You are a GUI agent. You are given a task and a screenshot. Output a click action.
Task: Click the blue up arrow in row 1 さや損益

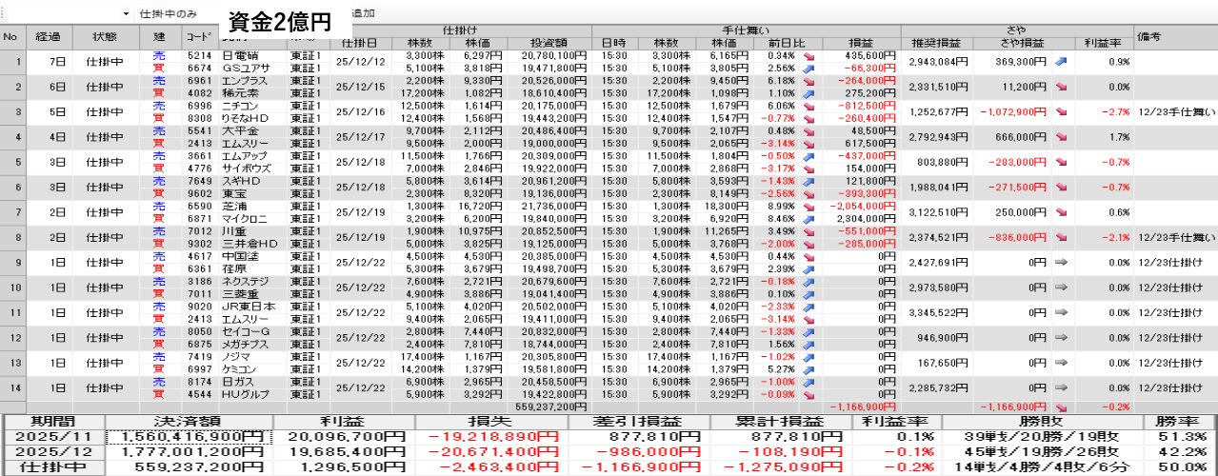point(1062,62)
